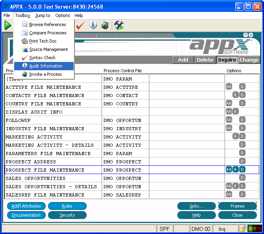The image size is (264, 234).
Task: Click DMO INDUSTRY control file cell
Action: coord(125,129)
